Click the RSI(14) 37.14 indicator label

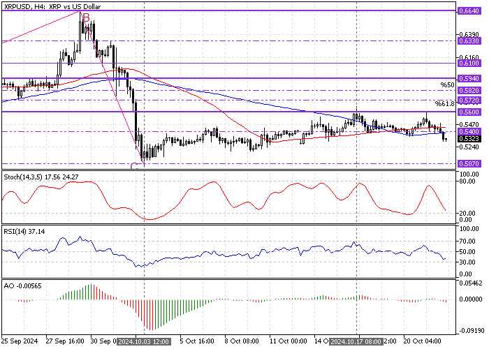coord(24,232)
